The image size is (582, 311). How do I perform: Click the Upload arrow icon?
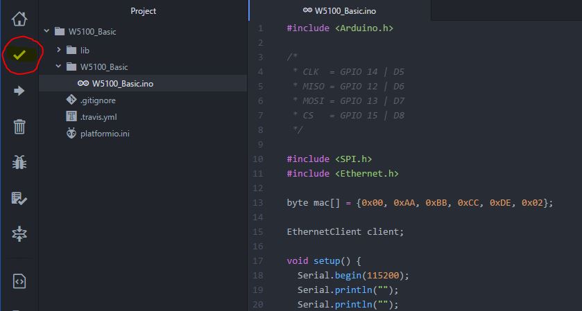[x=19, y=91]
